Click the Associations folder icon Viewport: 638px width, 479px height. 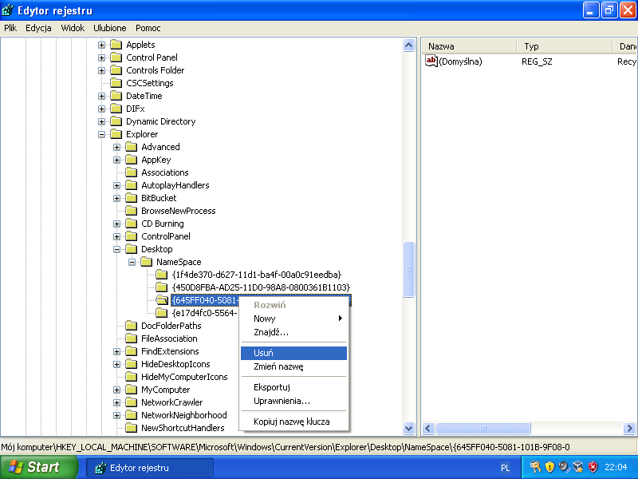pyautogui.click(x=132, y=172)
